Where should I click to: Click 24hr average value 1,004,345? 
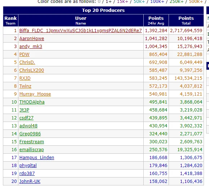(x=156, y=47)
